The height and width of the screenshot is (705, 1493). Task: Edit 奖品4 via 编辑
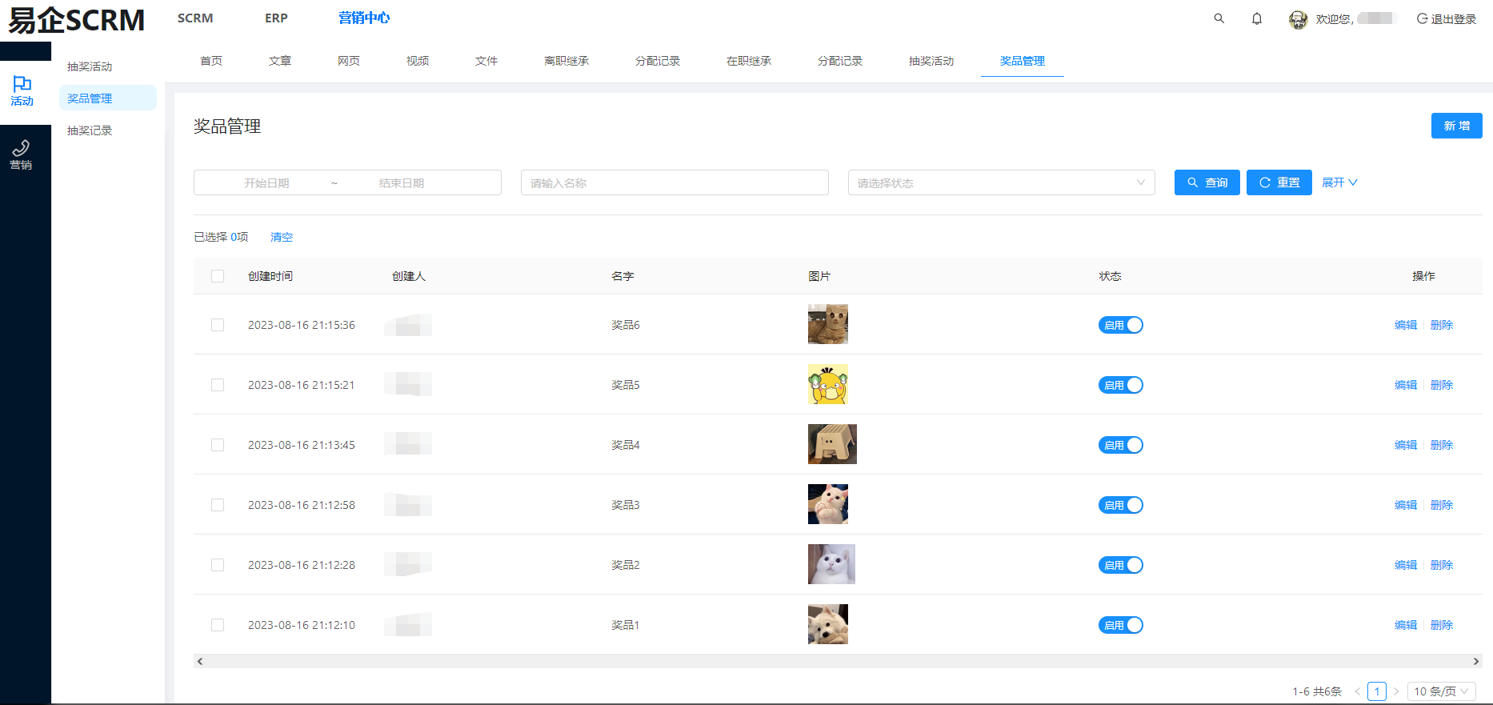pos(1406,445)
